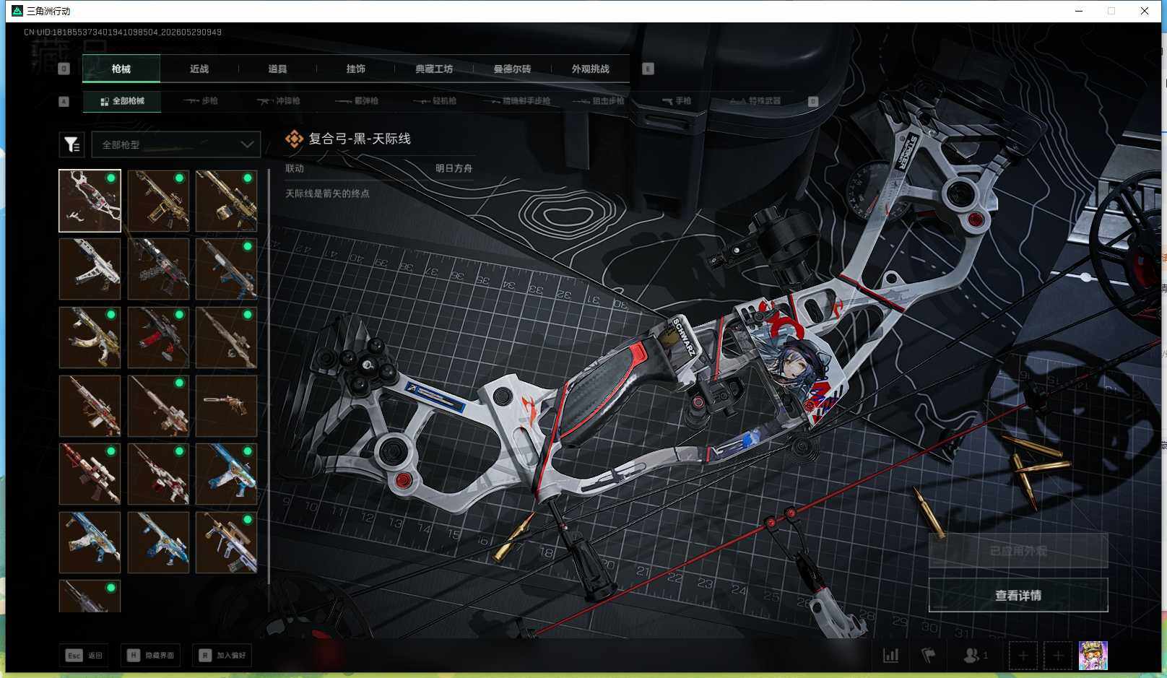Image resolution: width=1167 pixels, height=678 pixels.
Task: Go to the 典藏工坊 tab
Action: 434,69
